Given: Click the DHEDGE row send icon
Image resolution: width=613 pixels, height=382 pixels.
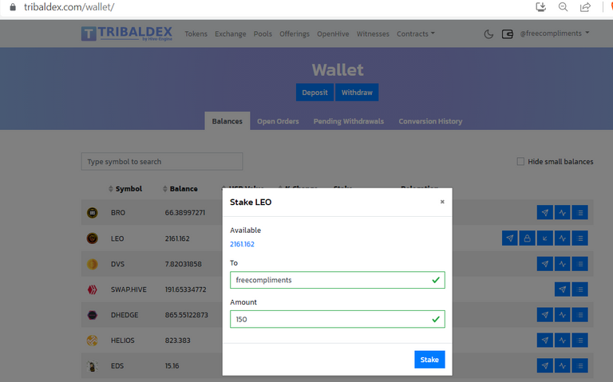Looking at the screenshot, I should pos(544,315).
